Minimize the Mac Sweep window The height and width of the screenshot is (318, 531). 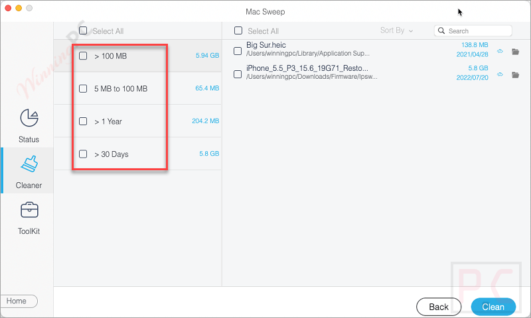point(19,8)
